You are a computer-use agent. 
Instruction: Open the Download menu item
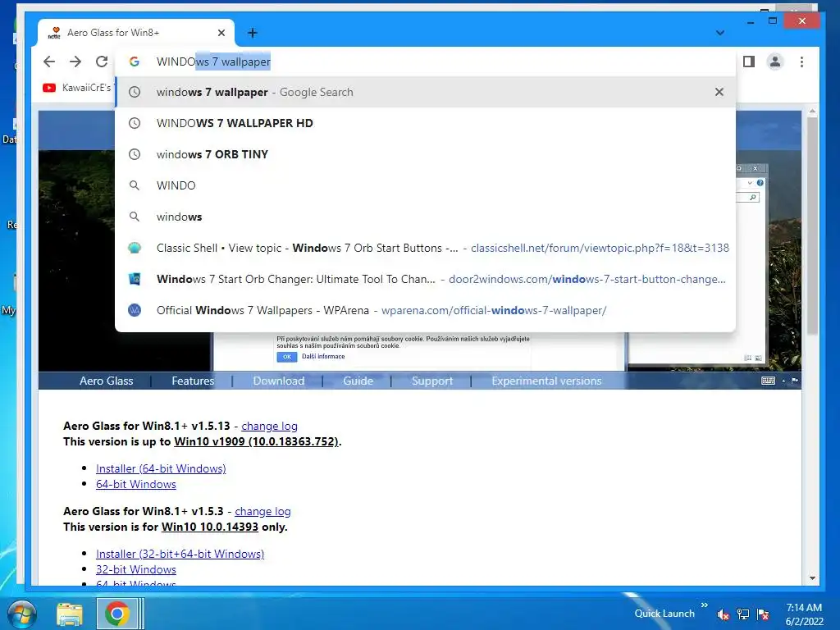coord(279,381)
